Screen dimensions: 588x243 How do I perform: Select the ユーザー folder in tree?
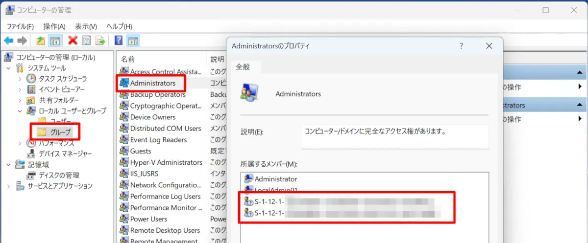61,121
